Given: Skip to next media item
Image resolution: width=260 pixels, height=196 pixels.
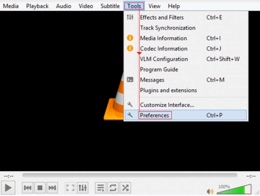Looking at the screenshot, I should [52, 187].
